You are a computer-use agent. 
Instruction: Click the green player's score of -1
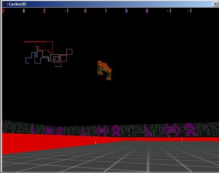click(x=190, y=11)
